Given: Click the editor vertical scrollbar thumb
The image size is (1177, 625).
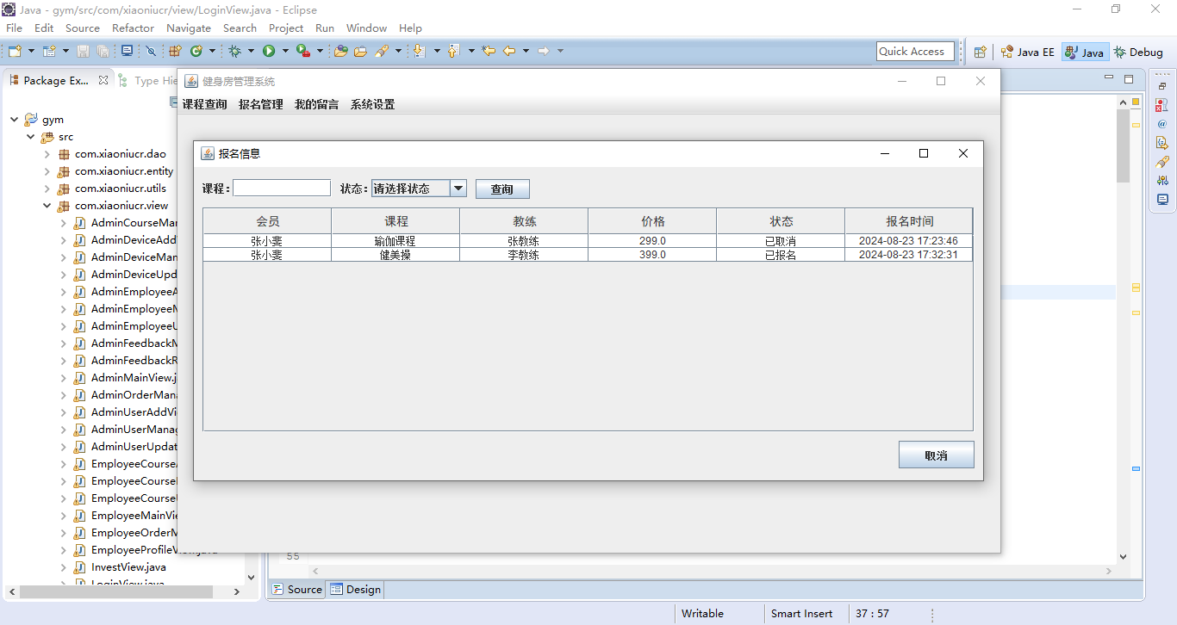Looking at the screenshot, I should tap(1123, 145).
